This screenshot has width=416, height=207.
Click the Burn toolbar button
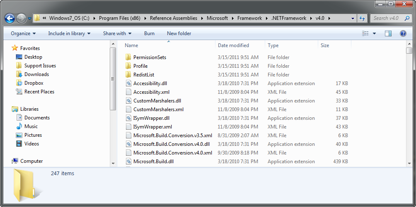(149, 33)
